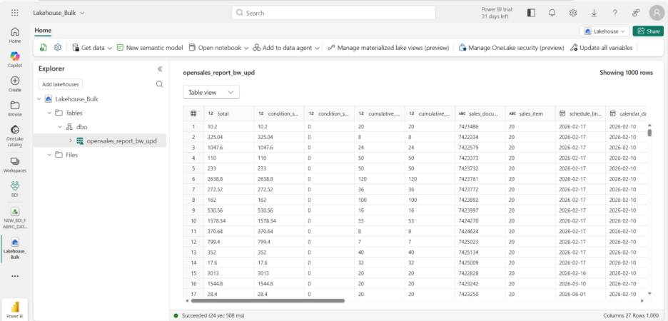Click the Workspaces icon in sidebar
Screen dimensions: 668x321
pos(15,165)
